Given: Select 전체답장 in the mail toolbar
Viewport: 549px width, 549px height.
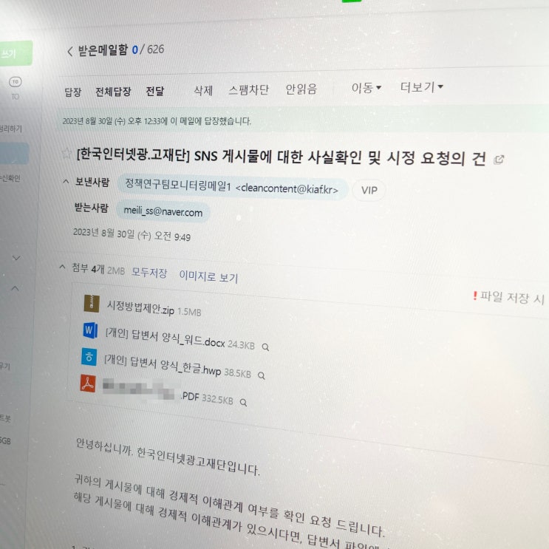Looking at the screenshot, I should point(113,92).
